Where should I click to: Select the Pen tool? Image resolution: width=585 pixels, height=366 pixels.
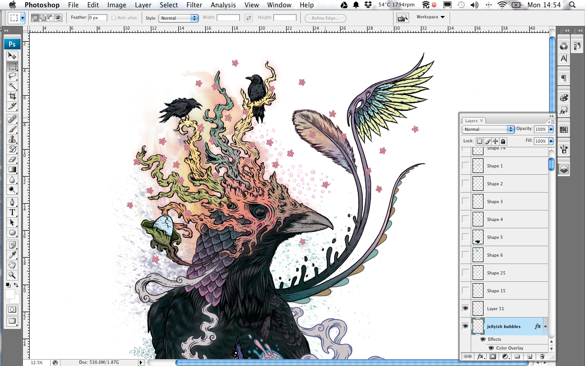pyautogui.click(x=12, y=202)
